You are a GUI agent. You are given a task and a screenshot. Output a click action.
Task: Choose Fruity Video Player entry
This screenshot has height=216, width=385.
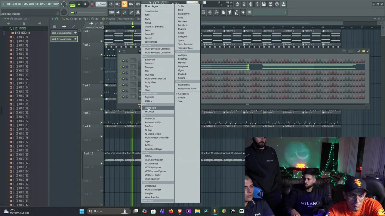pyautogui.click(x=187, y=89)
